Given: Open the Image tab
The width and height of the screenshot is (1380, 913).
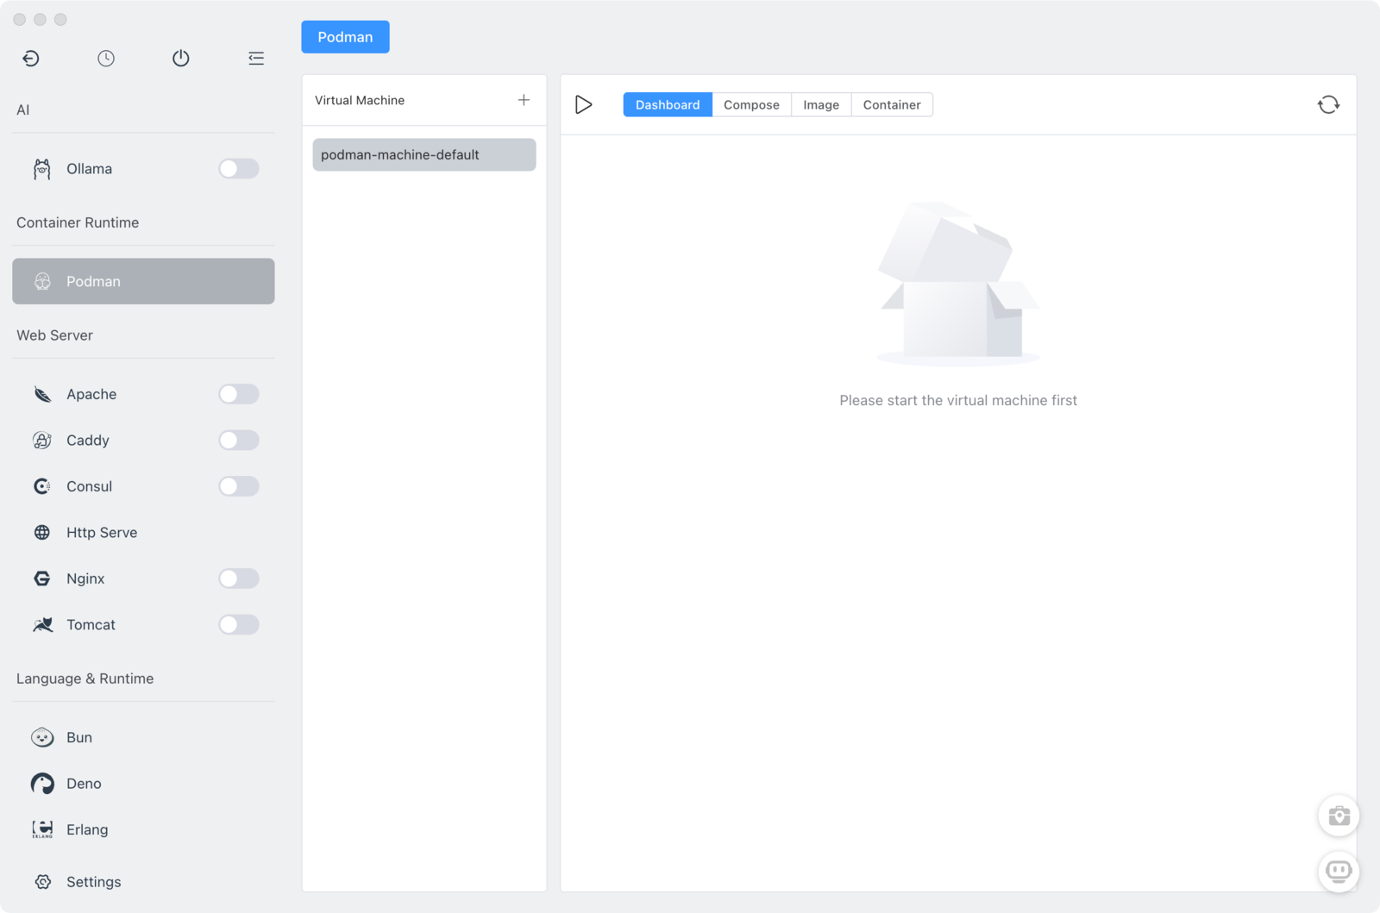Looking at the screenshot, I should point(821,105).
